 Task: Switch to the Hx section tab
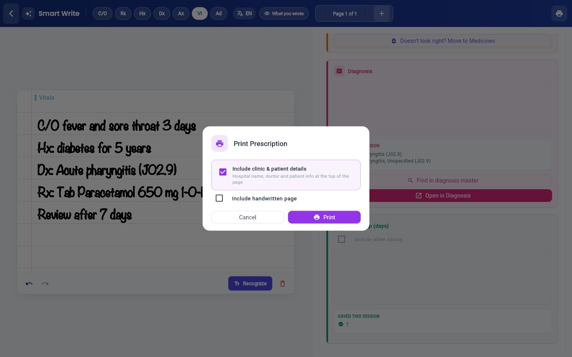point(142,13)
